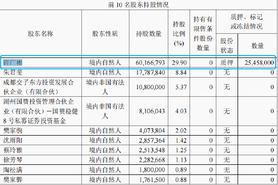Click the table title 前10名股东持股情况
This screenshot has width=278, height=185.
coord(138,5)
